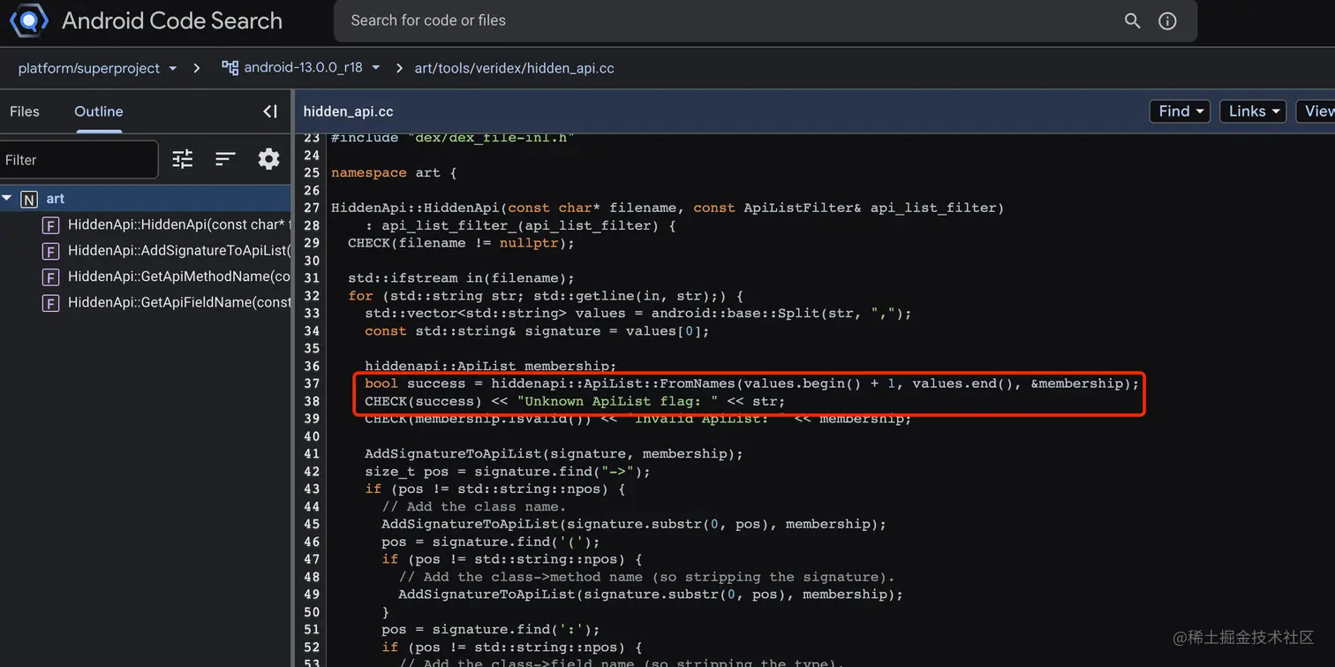
Task: Click 'namespace art {' code line
Action: (394, 172)
